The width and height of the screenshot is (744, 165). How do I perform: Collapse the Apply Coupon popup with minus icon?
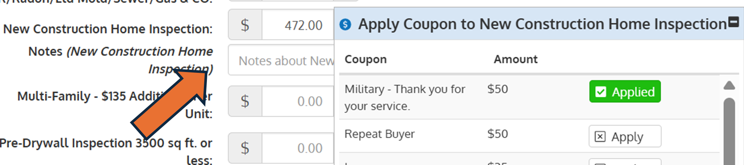point(734,22)
